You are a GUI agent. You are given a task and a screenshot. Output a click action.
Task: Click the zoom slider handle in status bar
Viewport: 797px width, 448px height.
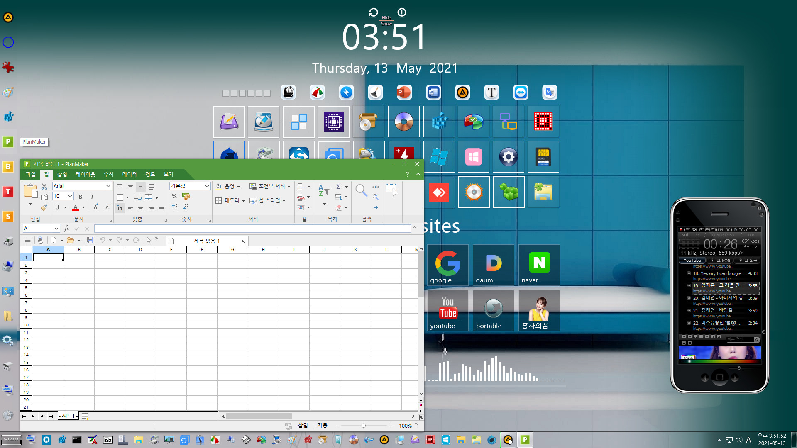coord(364,426)
